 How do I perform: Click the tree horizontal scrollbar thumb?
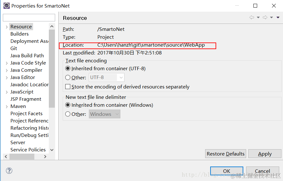(22, 156)
